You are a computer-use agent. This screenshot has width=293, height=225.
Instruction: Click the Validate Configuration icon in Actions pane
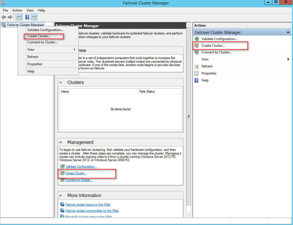click(x=197, y=39)
